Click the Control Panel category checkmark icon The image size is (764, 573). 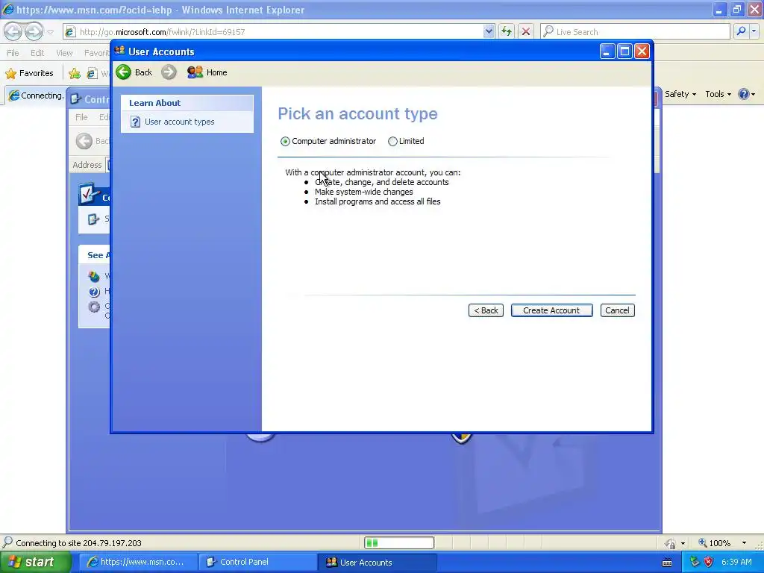[x=89, y=195]
